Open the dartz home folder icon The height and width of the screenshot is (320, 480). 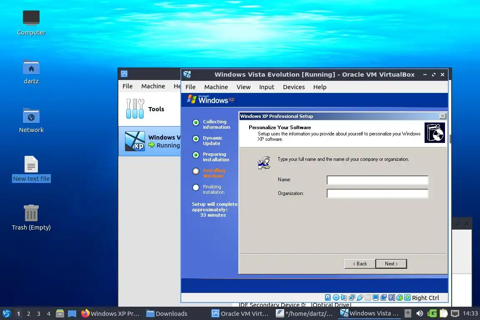click(x=31, y=72)
